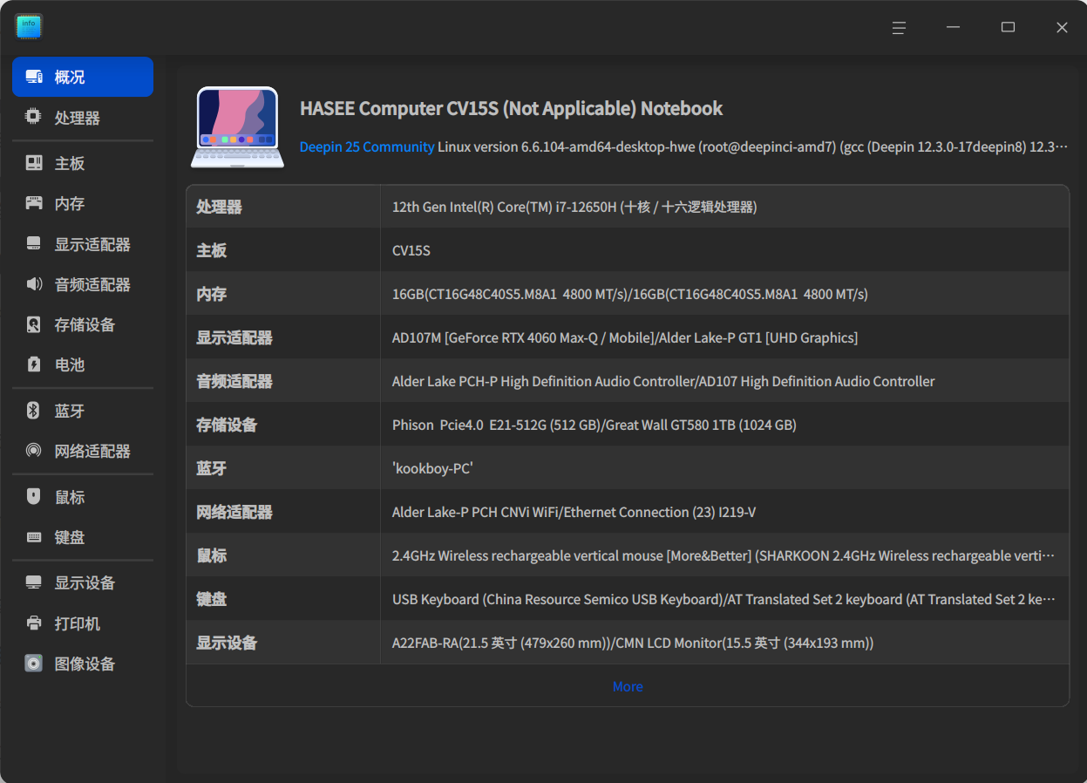Open 显示设备 section in sidebar
Viewport: 1087px width, 783px height.
[x=83, y=582]
